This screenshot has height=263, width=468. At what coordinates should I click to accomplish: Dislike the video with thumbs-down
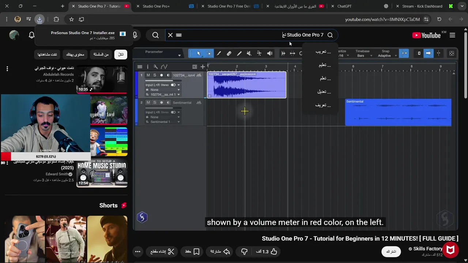[244, 251]
